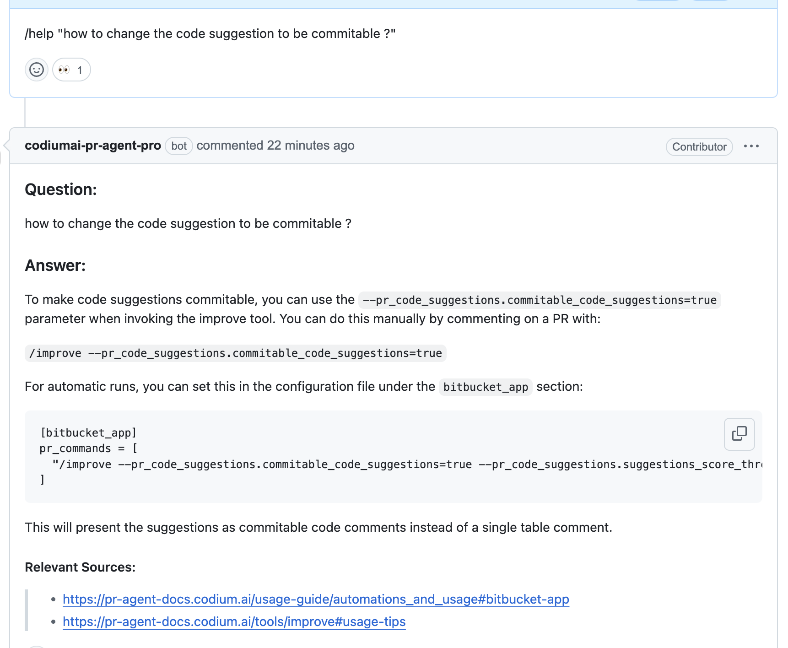The width and height of the screenshot is (788, 648).
Task: Click the Question: heading
Action: 61,189
